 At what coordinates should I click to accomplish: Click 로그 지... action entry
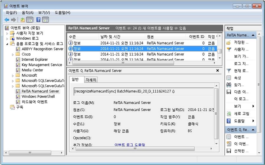[x=241, y=64]
